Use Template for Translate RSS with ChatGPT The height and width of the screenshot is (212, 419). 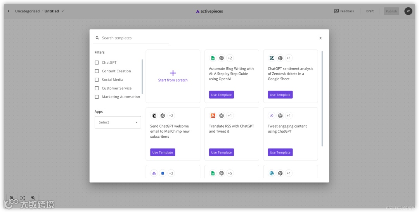(221, 152)
